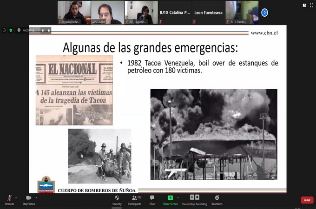Change view layout icon at top right
This screenshot has width=316, height=209.
pyautogui.click(x=304, y=6)
